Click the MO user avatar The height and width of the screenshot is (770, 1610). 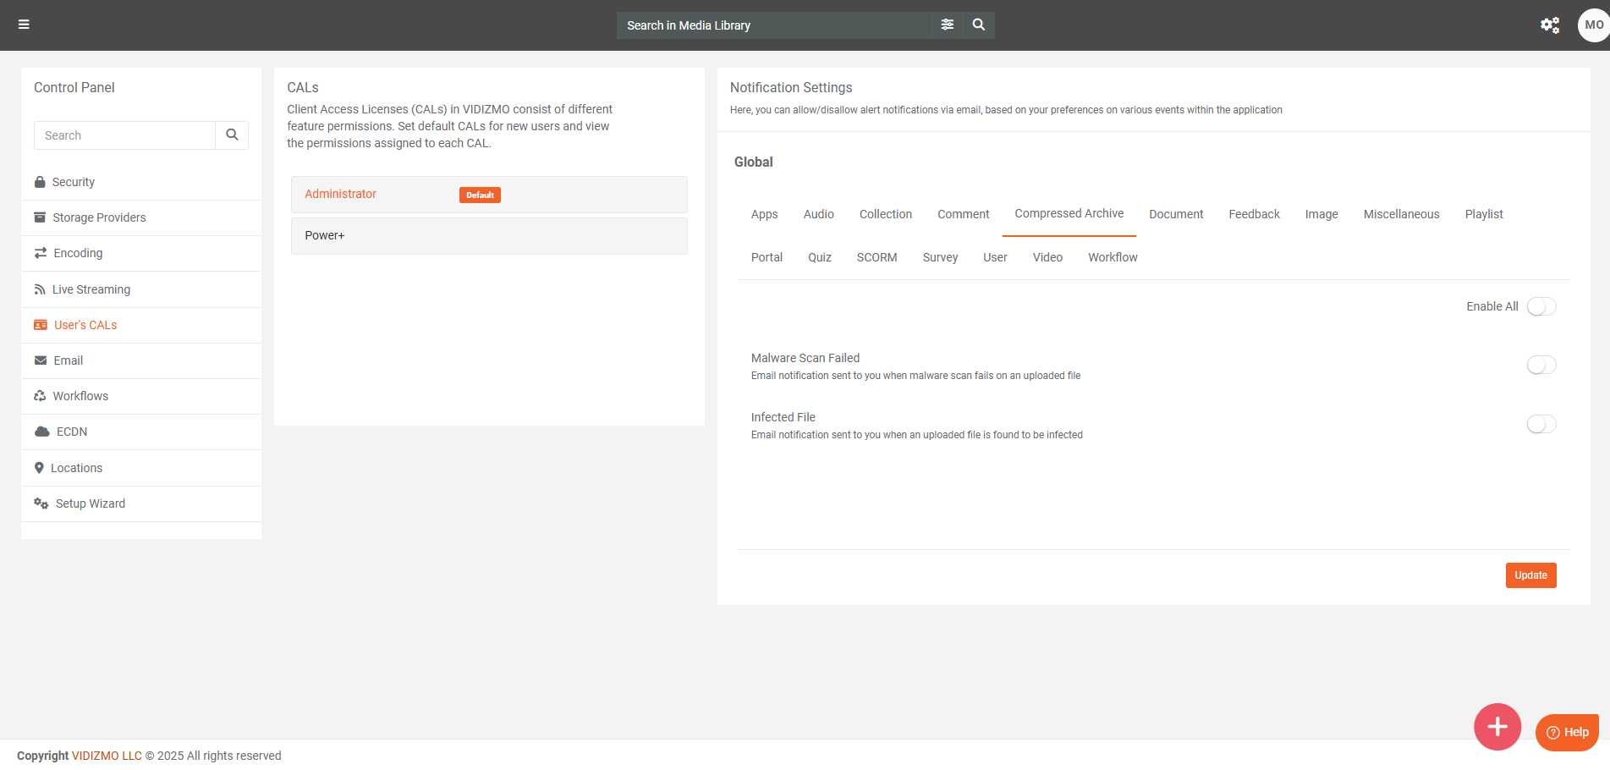[1592, 25]
